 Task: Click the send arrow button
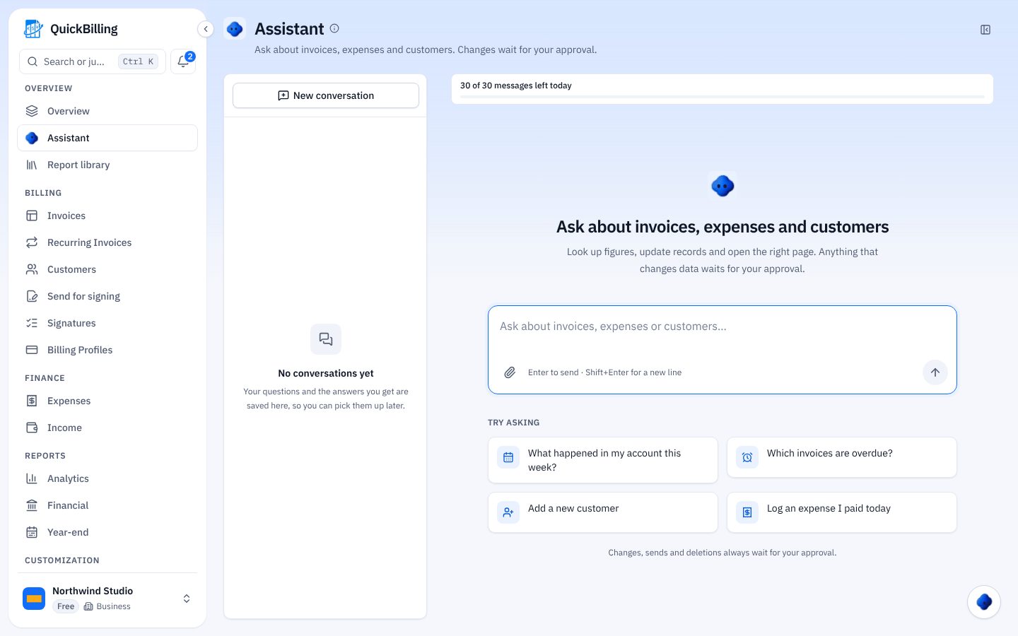click(x=935, y=372)
